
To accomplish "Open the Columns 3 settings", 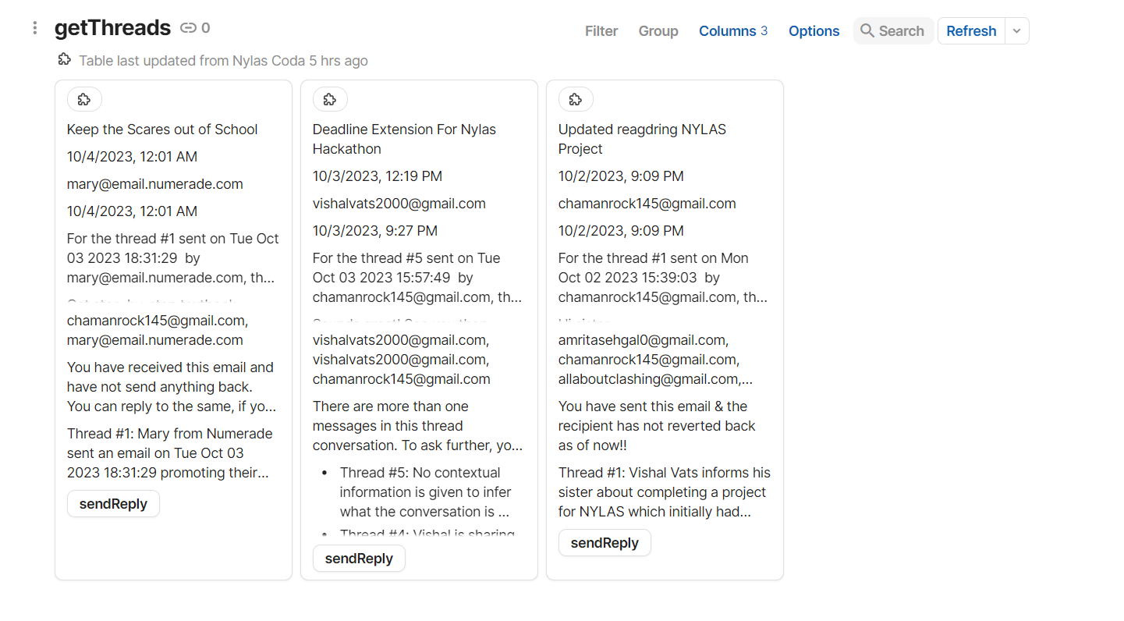I will click(x=732, y=31).
